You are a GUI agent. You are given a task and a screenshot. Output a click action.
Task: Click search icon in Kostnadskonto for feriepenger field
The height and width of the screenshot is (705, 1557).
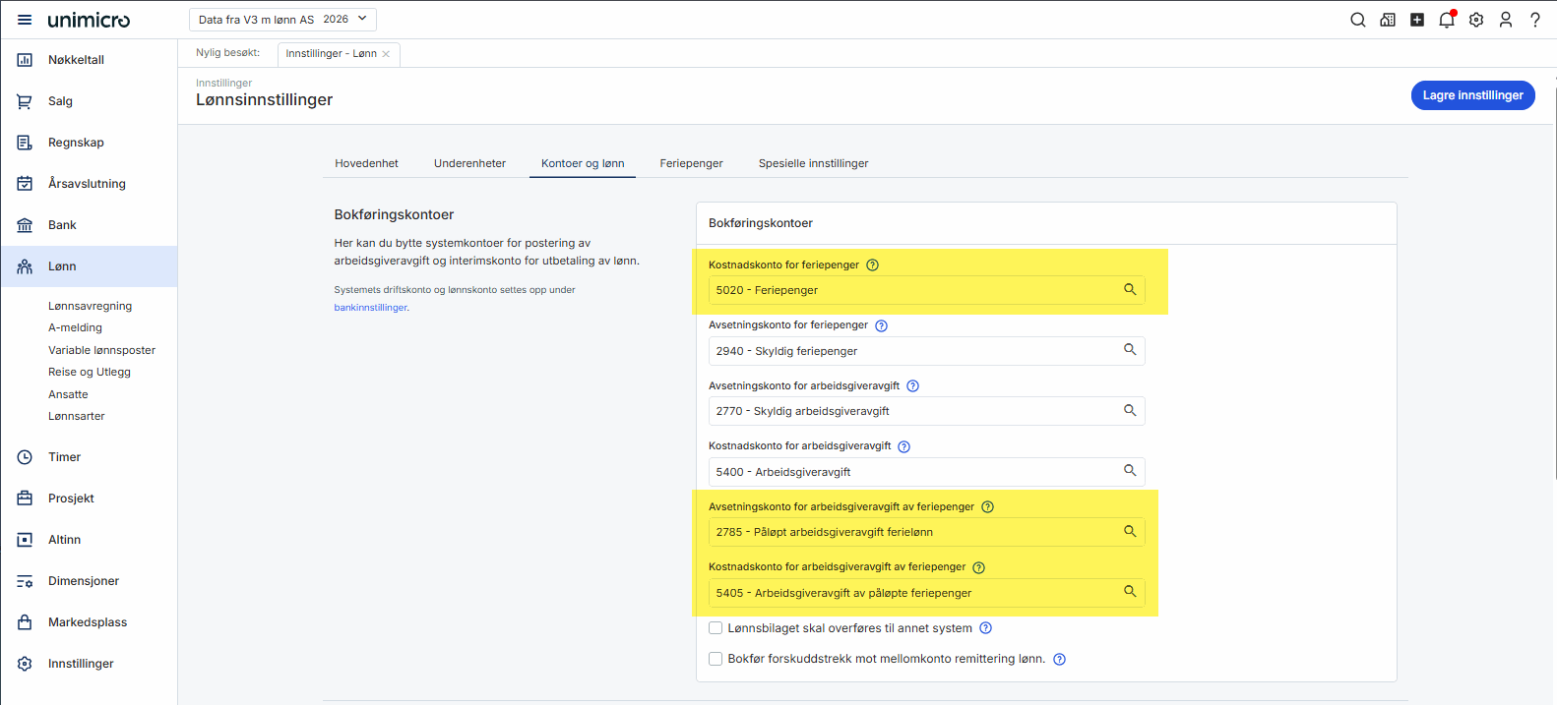click(x=1130, y=290)
